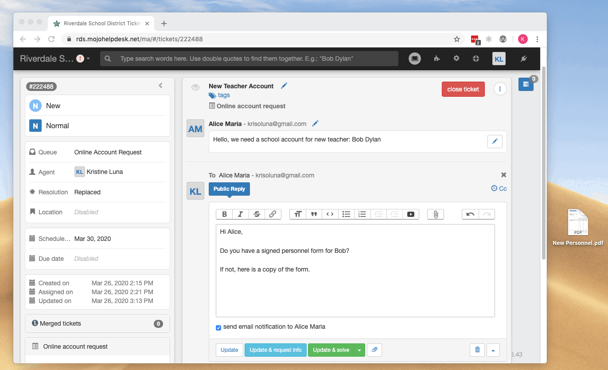Open dropdown arrow beside Update & solve
Screen dimensions: 608x370
pos(359,350)
